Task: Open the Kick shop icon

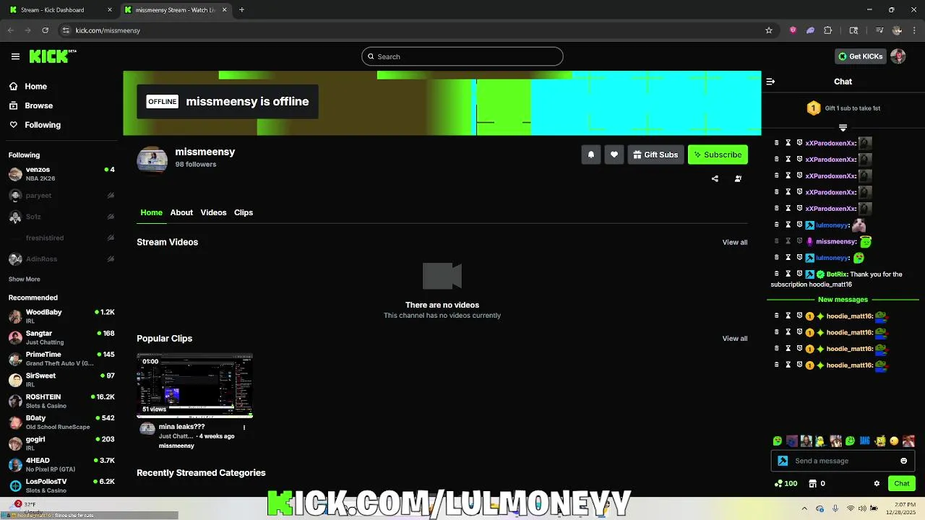Action: [x=812, y=483]
